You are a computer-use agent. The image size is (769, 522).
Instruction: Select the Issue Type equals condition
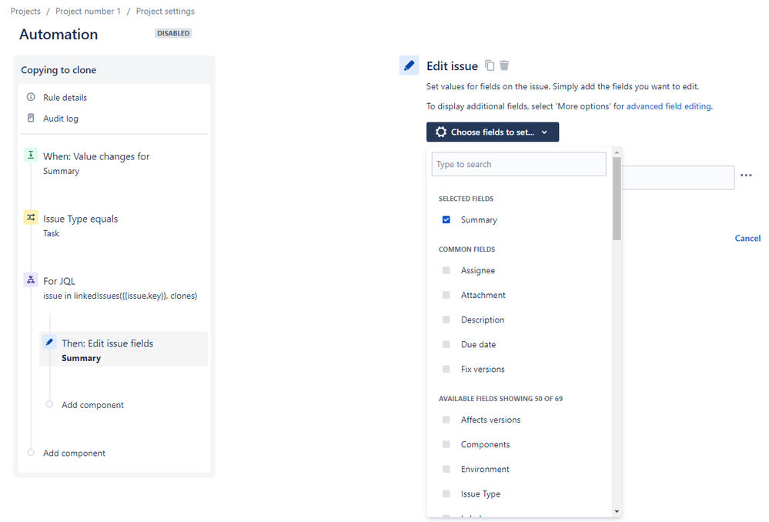pos(80,219)
